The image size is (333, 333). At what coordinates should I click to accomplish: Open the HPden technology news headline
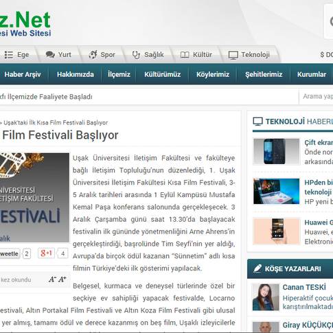pos(319,187)
